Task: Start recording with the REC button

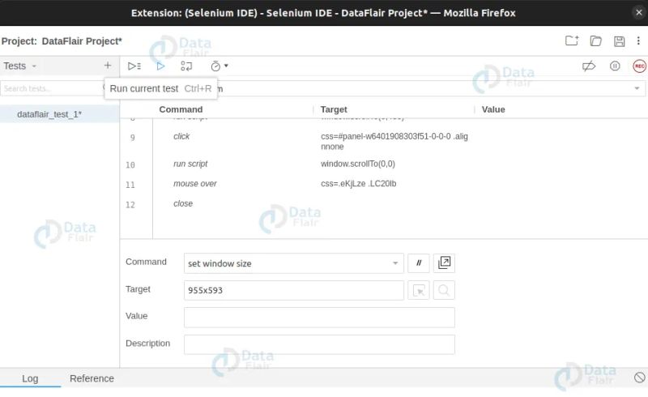Action: point(639,66)
